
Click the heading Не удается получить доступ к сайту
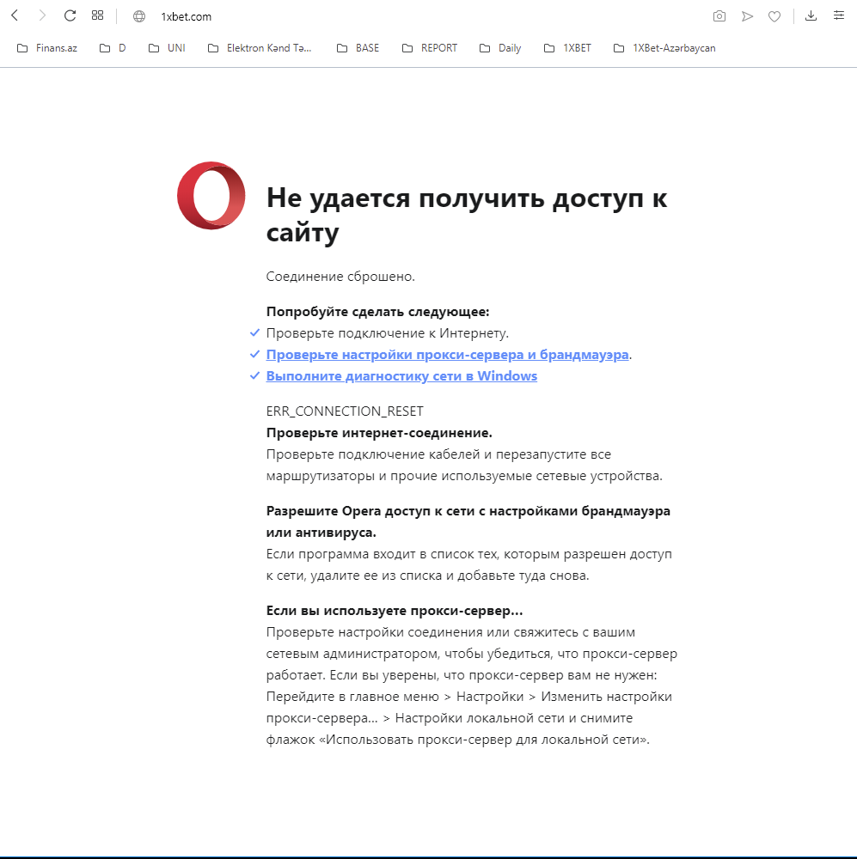click(x=467, y=215)
